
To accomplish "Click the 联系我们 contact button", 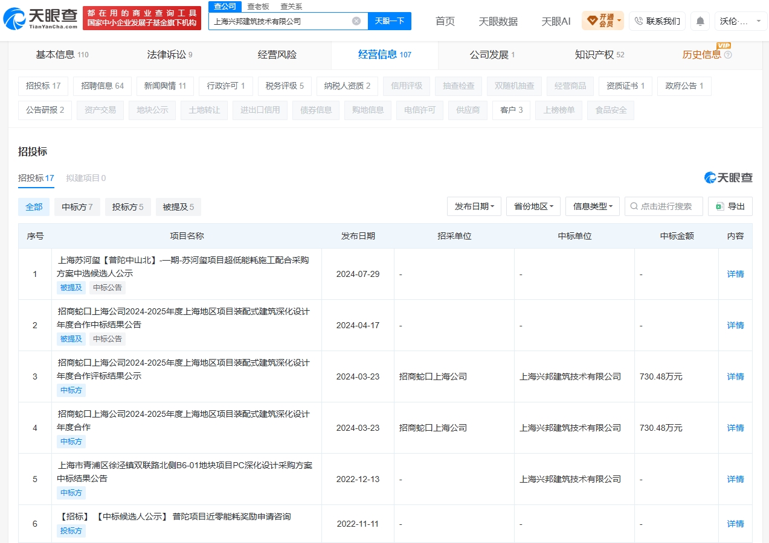I will pyautogui.click(x=657, y=21).
